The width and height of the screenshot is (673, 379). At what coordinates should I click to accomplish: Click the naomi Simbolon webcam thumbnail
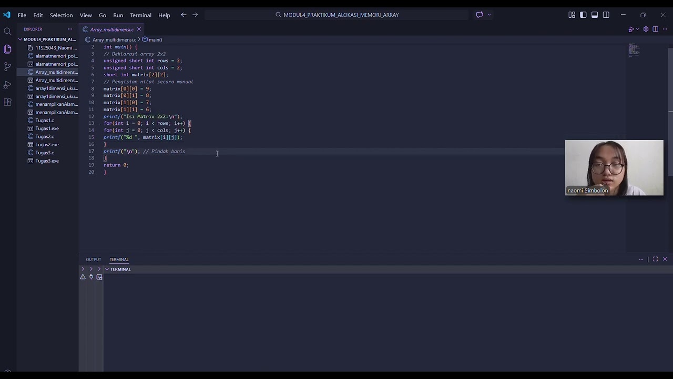pos(614,167)
